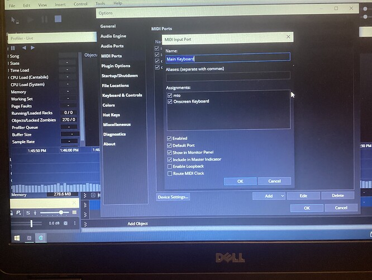Click the horizontal slider with round knob
372x280 pixels.
54,212
